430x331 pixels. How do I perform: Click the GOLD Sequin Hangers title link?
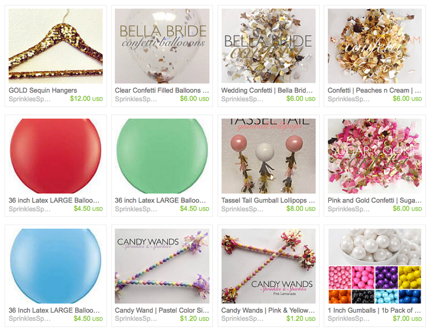coord(43,90)
